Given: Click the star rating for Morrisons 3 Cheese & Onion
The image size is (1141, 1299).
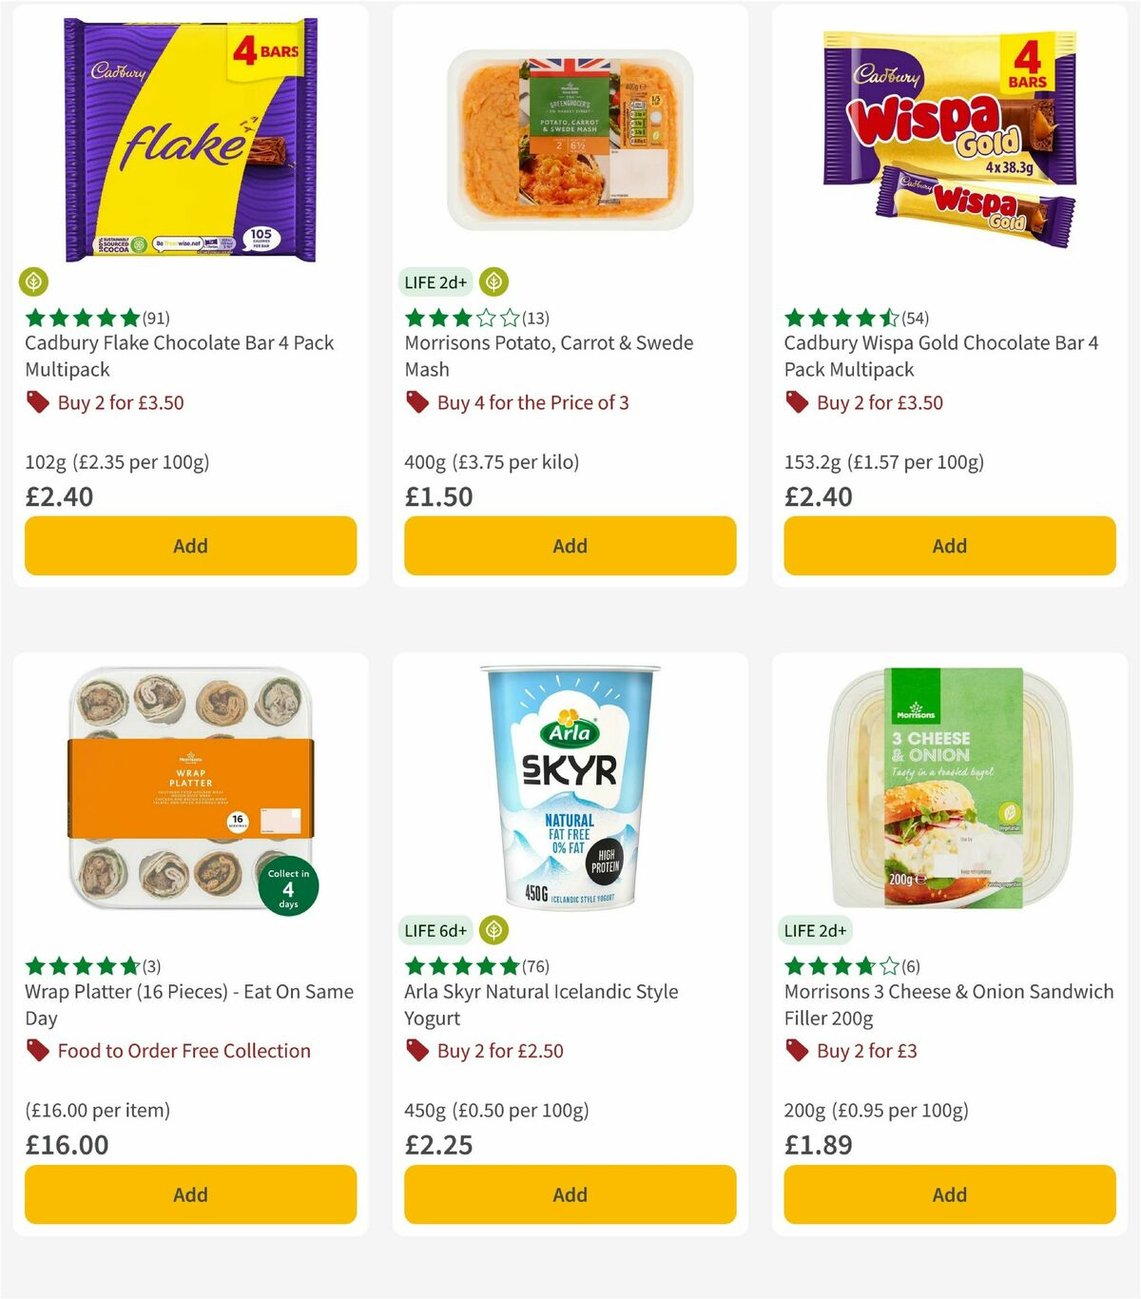Looking at the screenshot, I should (837, 965).
